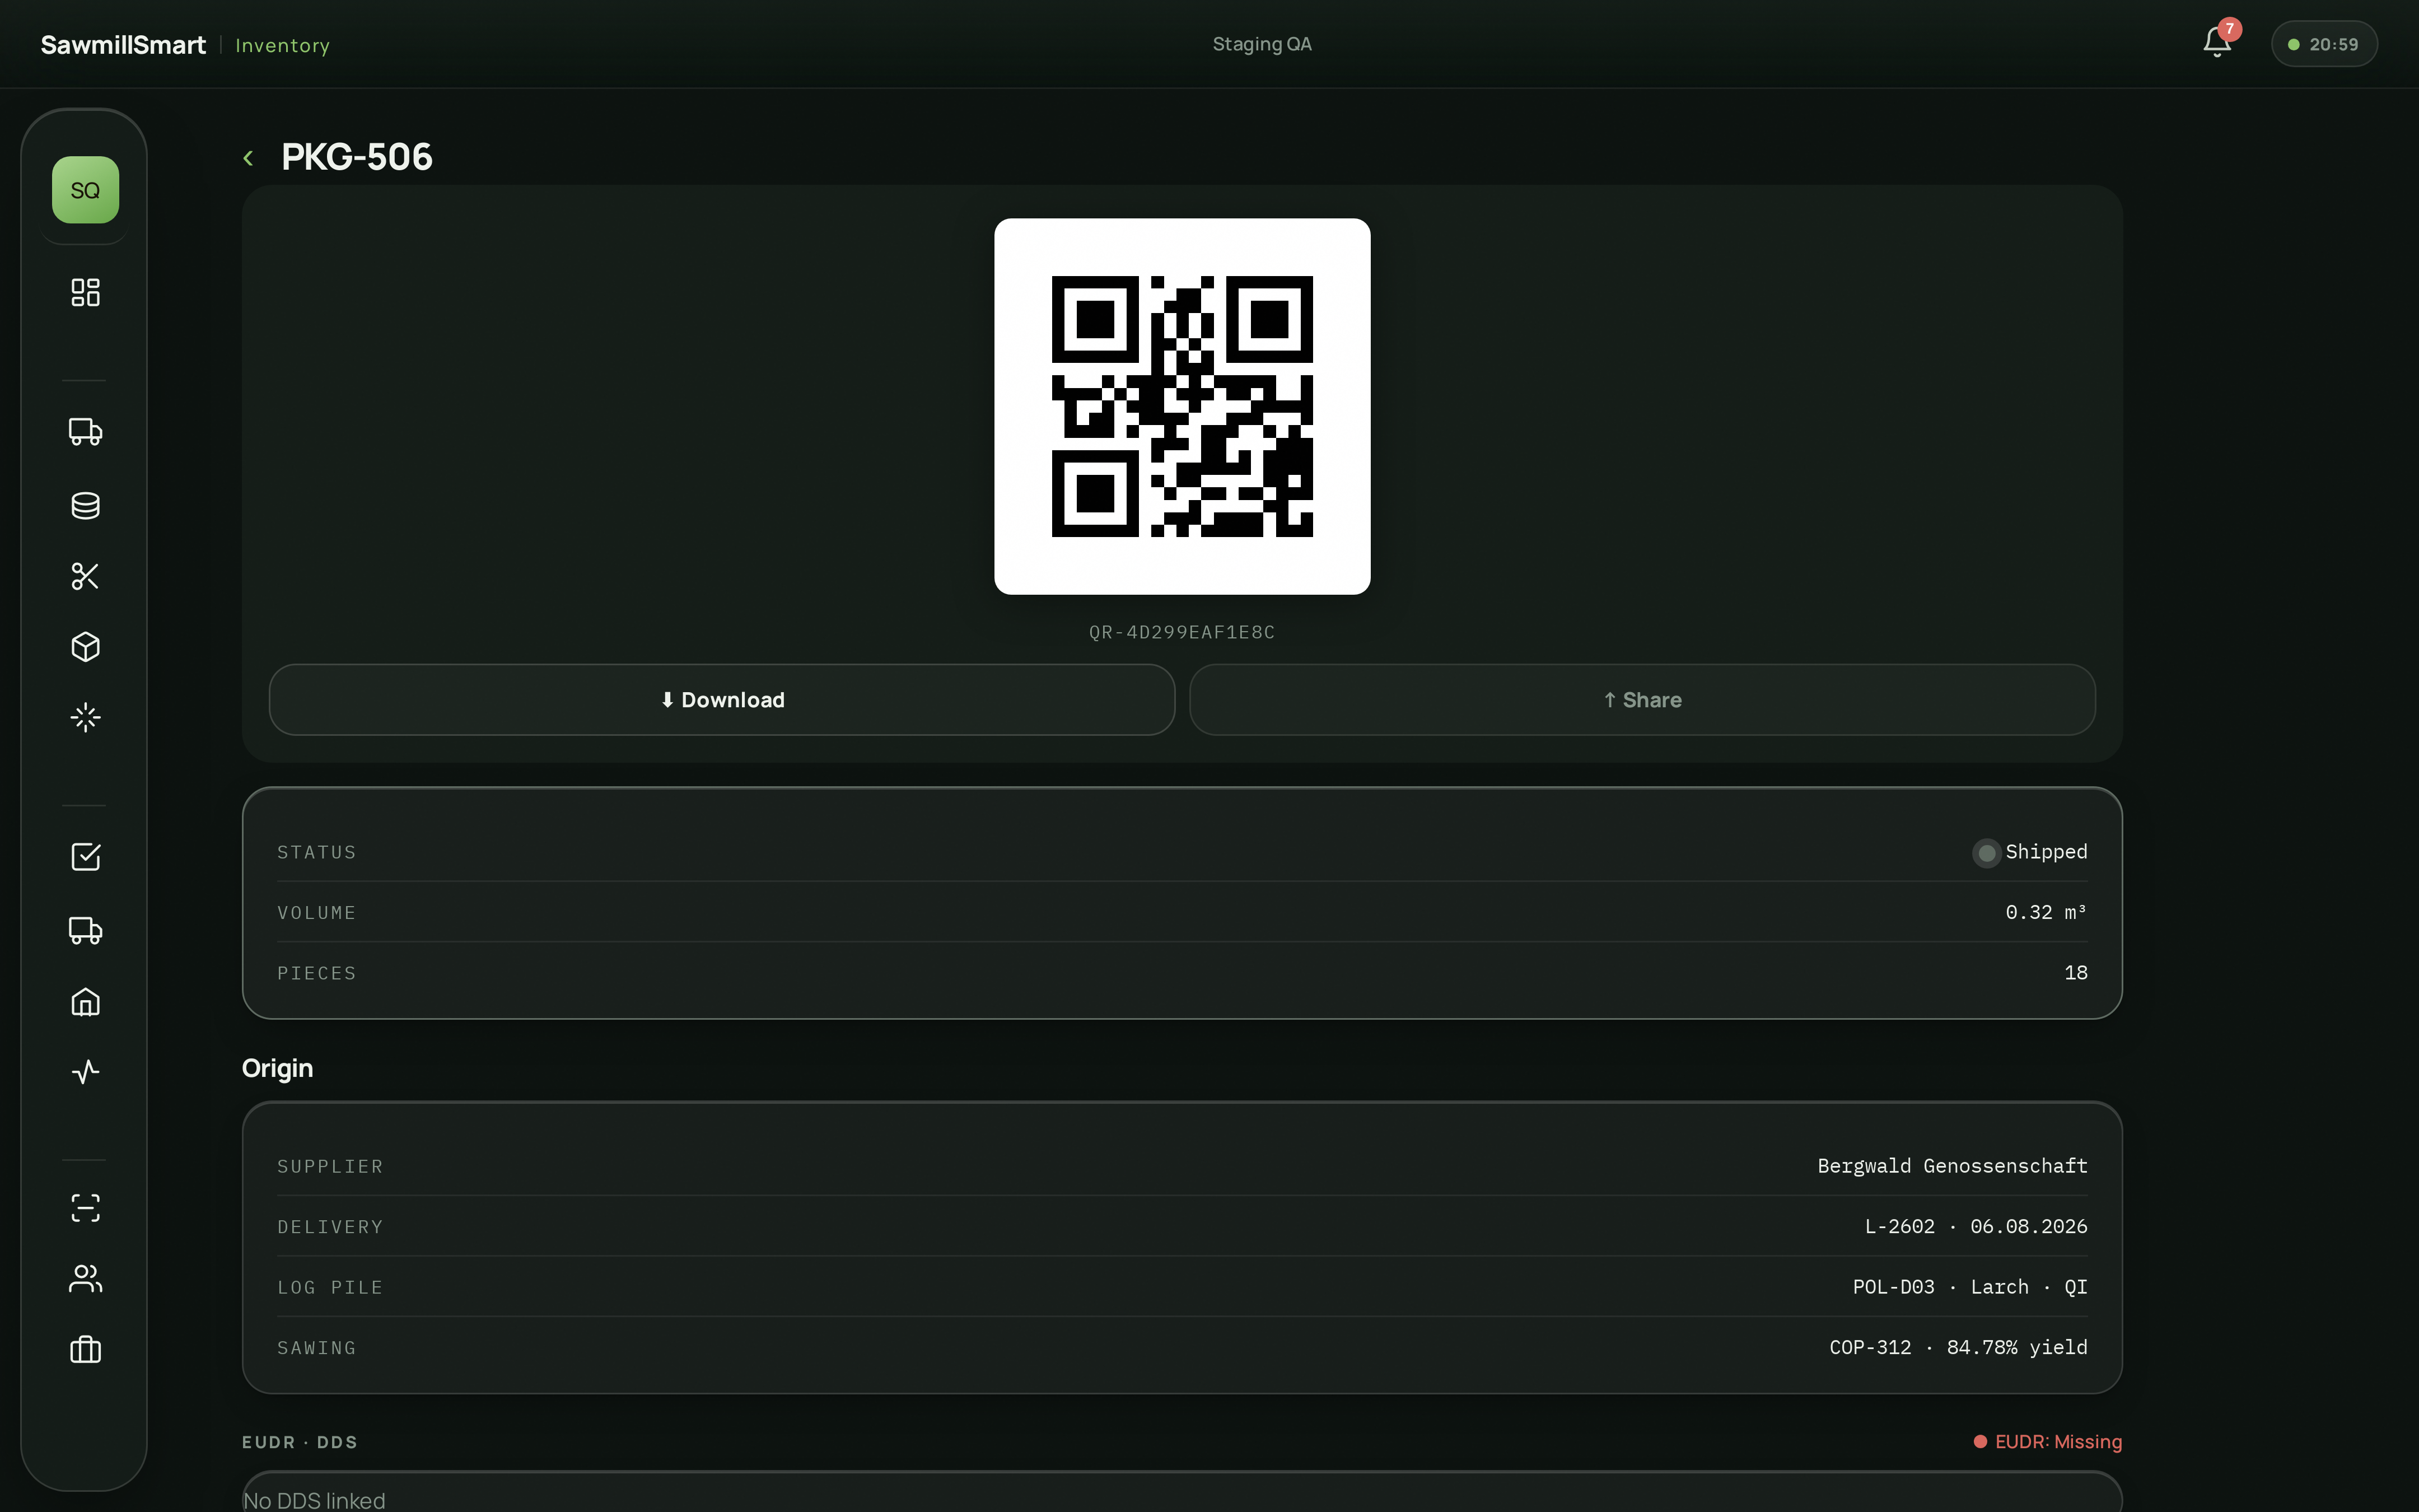Click the SawmillSmart logo

click(x=123, y=45)
